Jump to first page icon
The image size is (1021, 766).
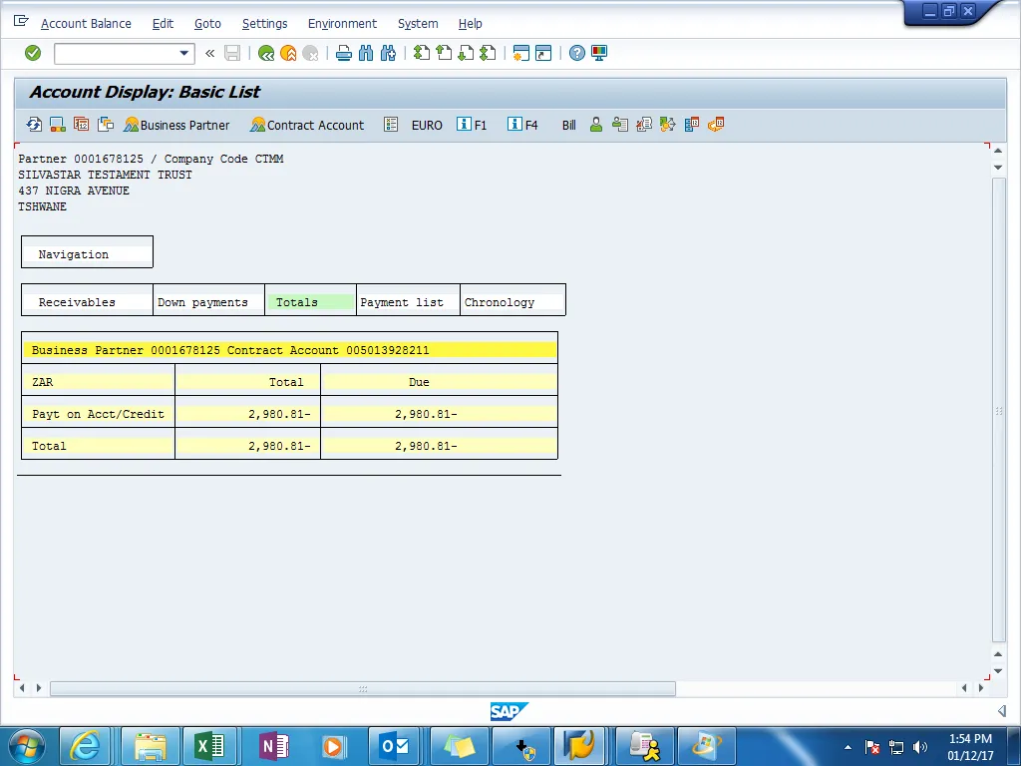422,54
